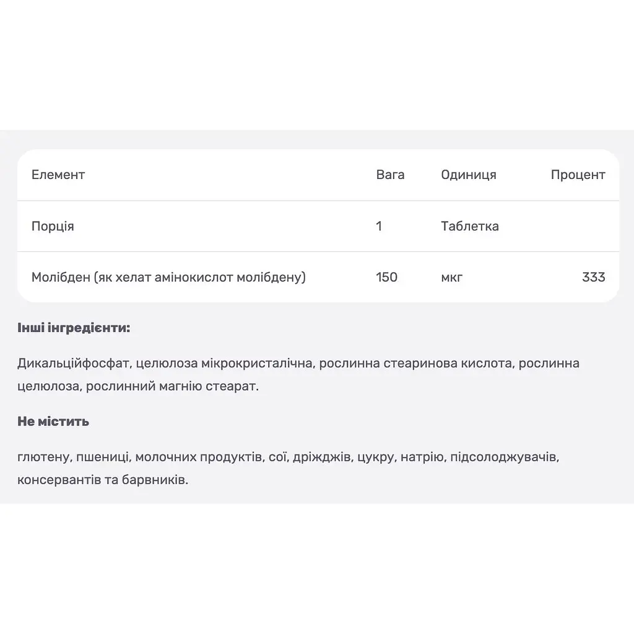Image resolution: width=634 pixels, height=634 pixels.
Task: Click the глютену, пшениці allergen text
Action: click(x=73, y=458)
